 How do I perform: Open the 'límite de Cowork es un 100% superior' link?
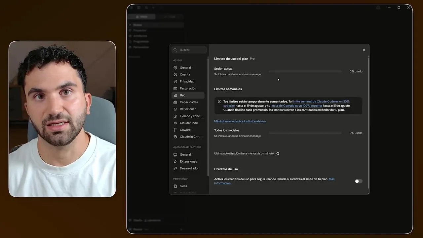click(x=296, y=106)
